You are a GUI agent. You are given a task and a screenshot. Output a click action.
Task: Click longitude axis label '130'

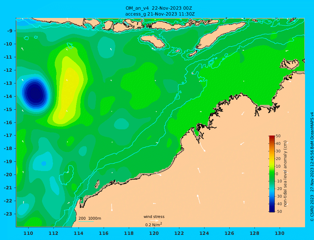click(x=280, y=233)
